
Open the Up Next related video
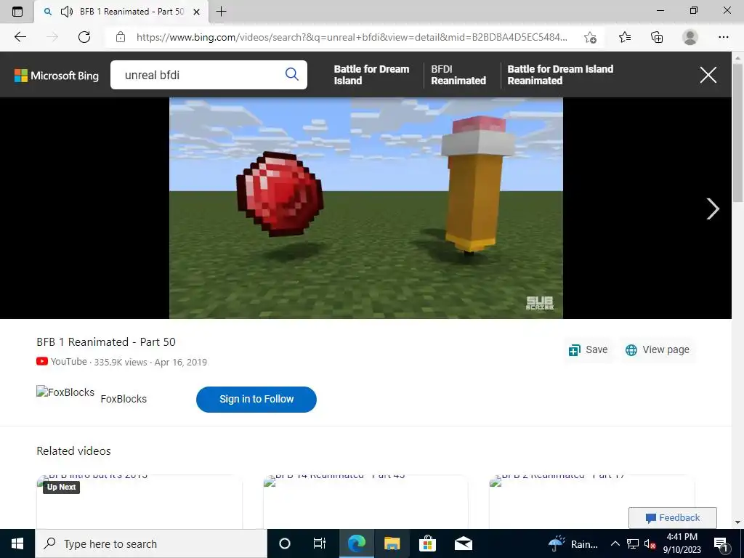coord(139,501)
